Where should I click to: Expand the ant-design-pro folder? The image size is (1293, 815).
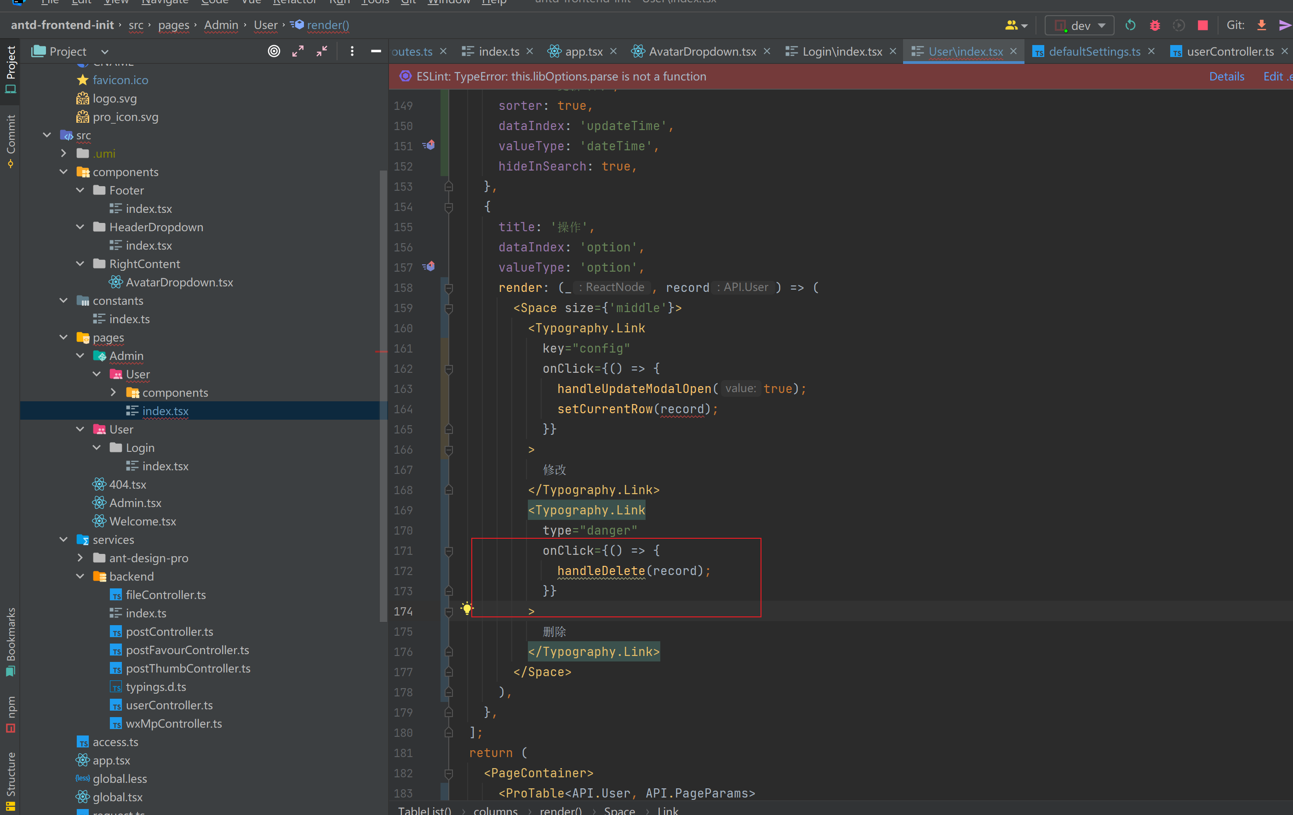pos(80,558)
